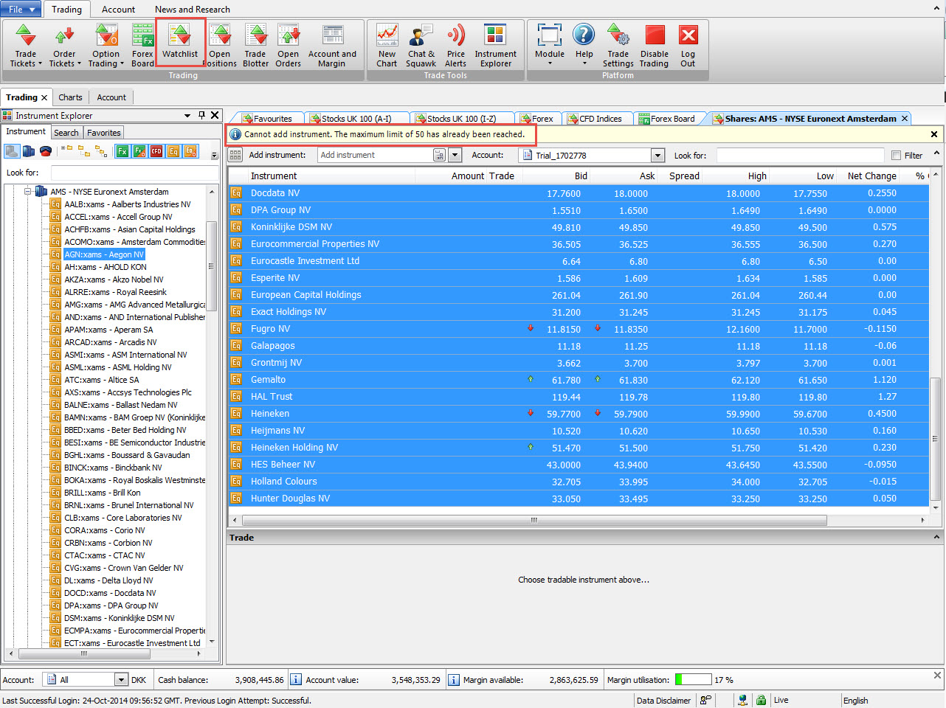This screenshot has height=708, width=946.
Task: Enable the Filter checkbox
Action: click(x=896, y=156)
